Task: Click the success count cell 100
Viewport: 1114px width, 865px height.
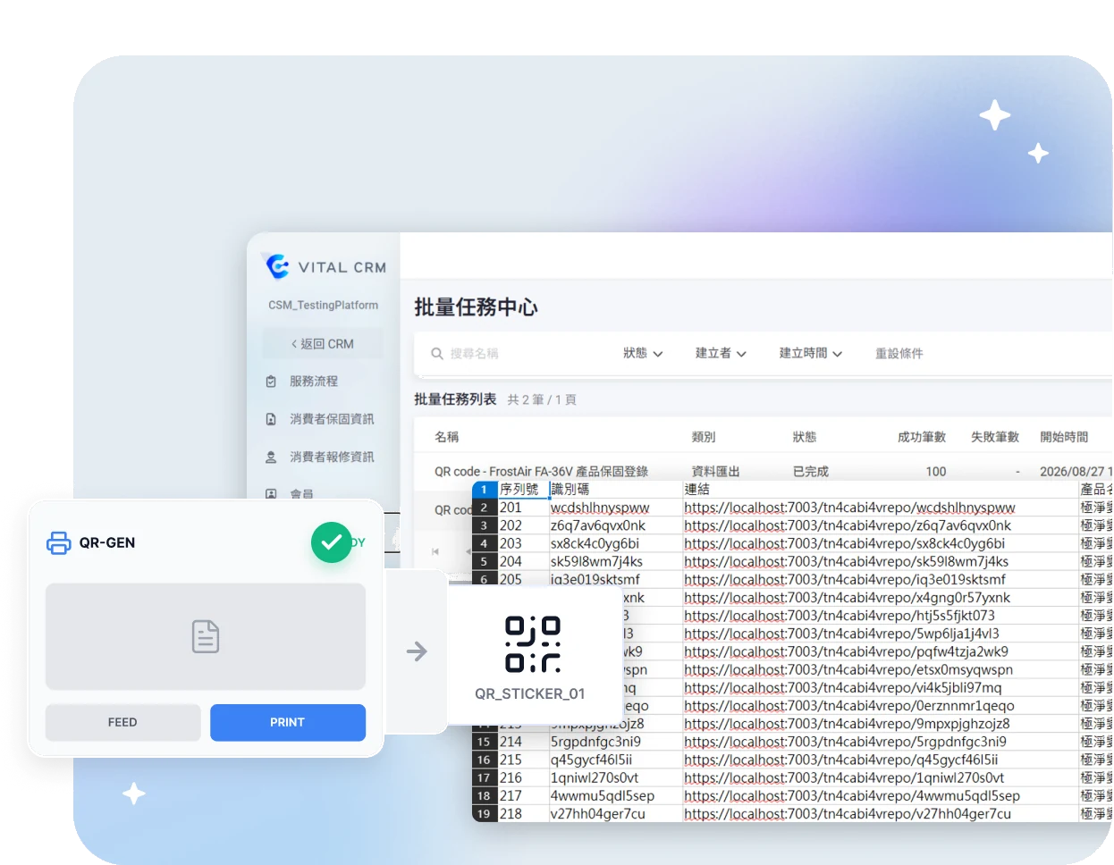Action: coord(936,472)
